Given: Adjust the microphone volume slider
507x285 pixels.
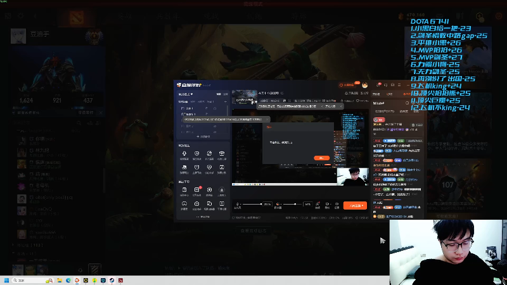Looking at the screenshot, I should coord(252,204).
